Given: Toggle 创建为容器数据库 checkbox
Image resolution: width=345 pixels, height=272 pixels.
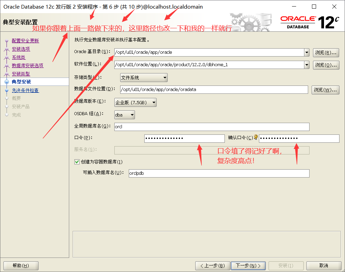Looking at the screenshot, I should click(x=77, y=162).
